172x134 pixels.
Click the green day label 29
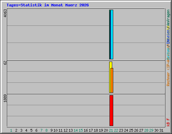point(151,130)
